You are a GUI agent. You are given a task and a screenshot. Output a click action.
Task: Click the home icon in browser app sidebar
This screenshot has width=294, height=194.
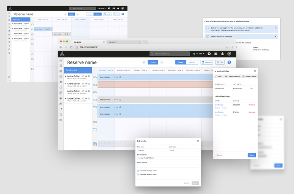61,61
